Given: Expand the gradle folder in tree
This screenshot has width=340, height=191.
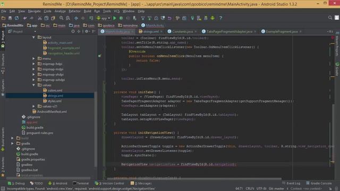Looking at the screenshot, I should 12,143.
